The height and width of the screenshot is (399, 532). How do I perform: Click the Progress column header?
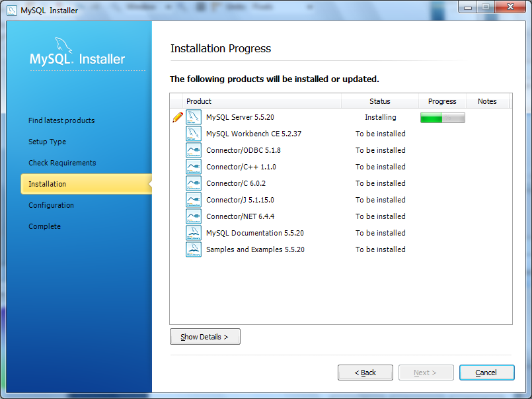[442, 101]
